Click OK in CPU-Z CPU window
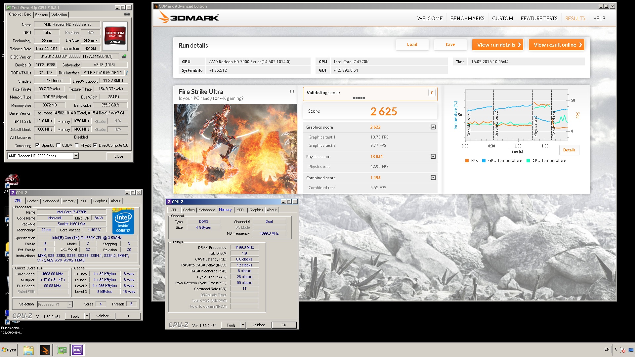635x357 pixels. coord(128,316)
